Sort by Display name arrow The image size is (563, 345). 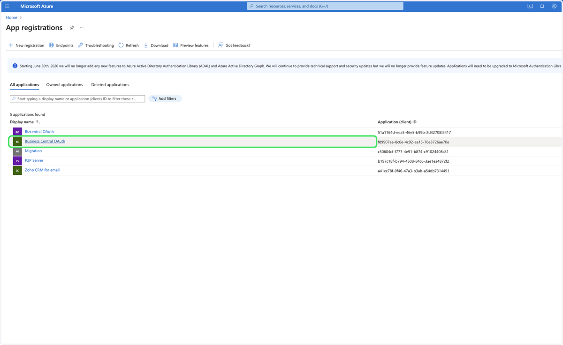[x=38, y=122]
